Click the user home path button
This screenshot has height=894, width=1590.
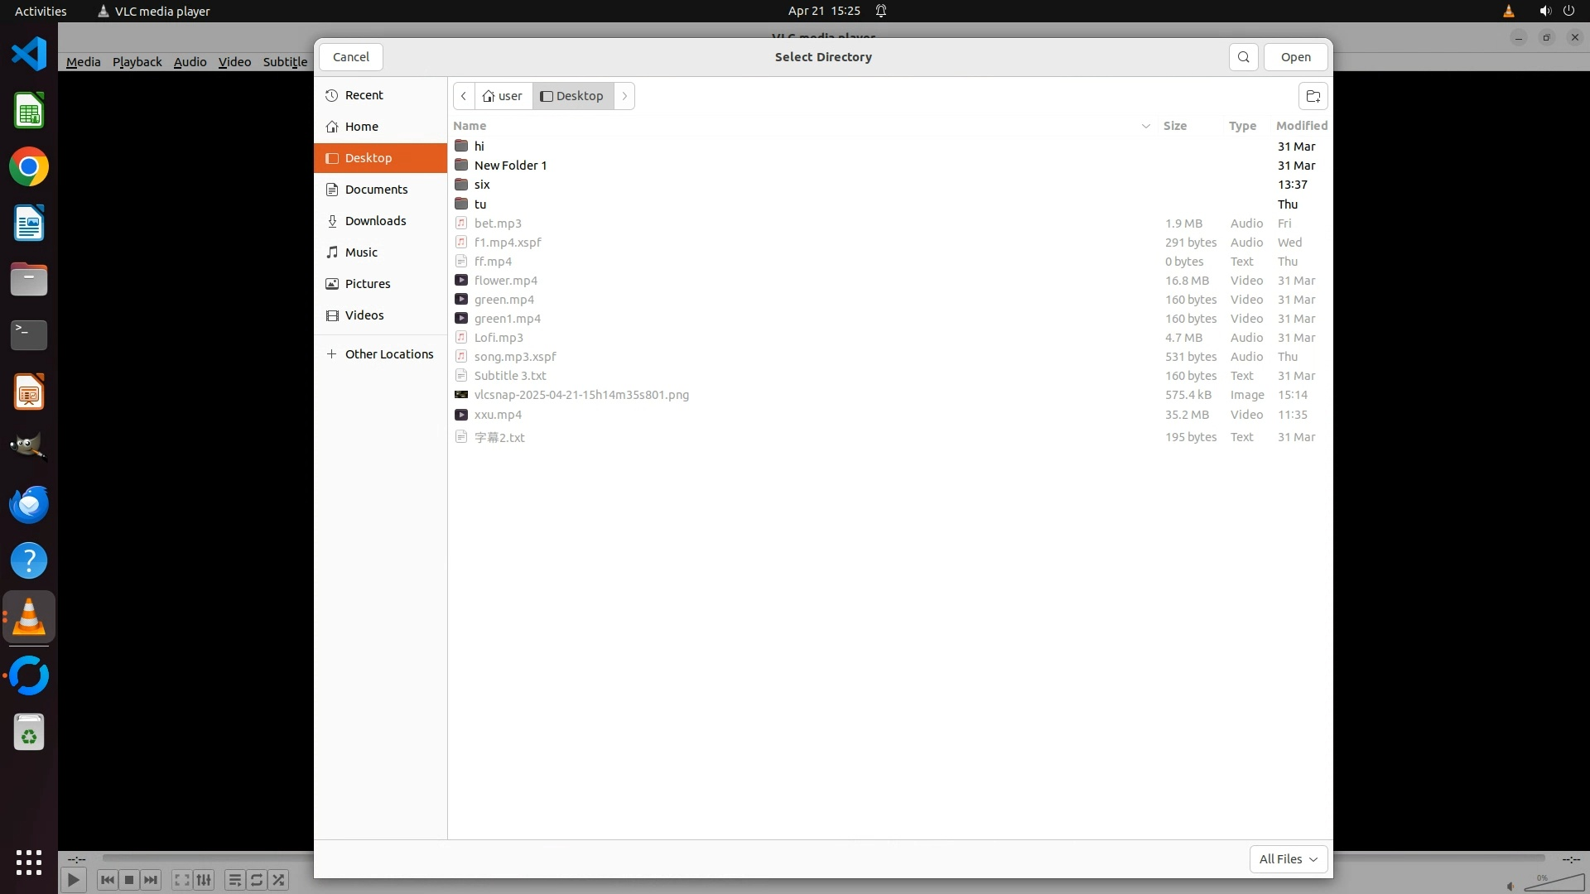503,96
